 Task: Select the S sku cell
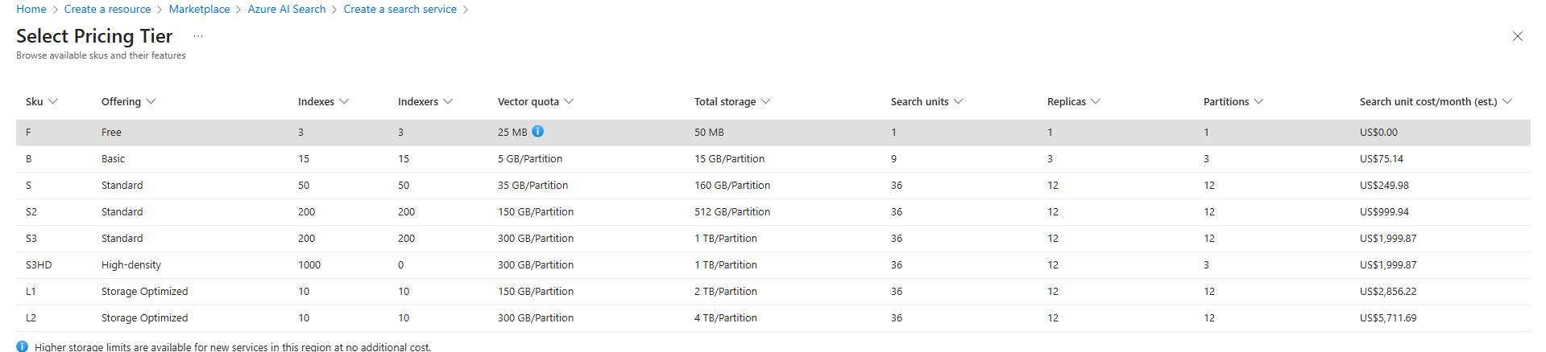tap(29, 186)
